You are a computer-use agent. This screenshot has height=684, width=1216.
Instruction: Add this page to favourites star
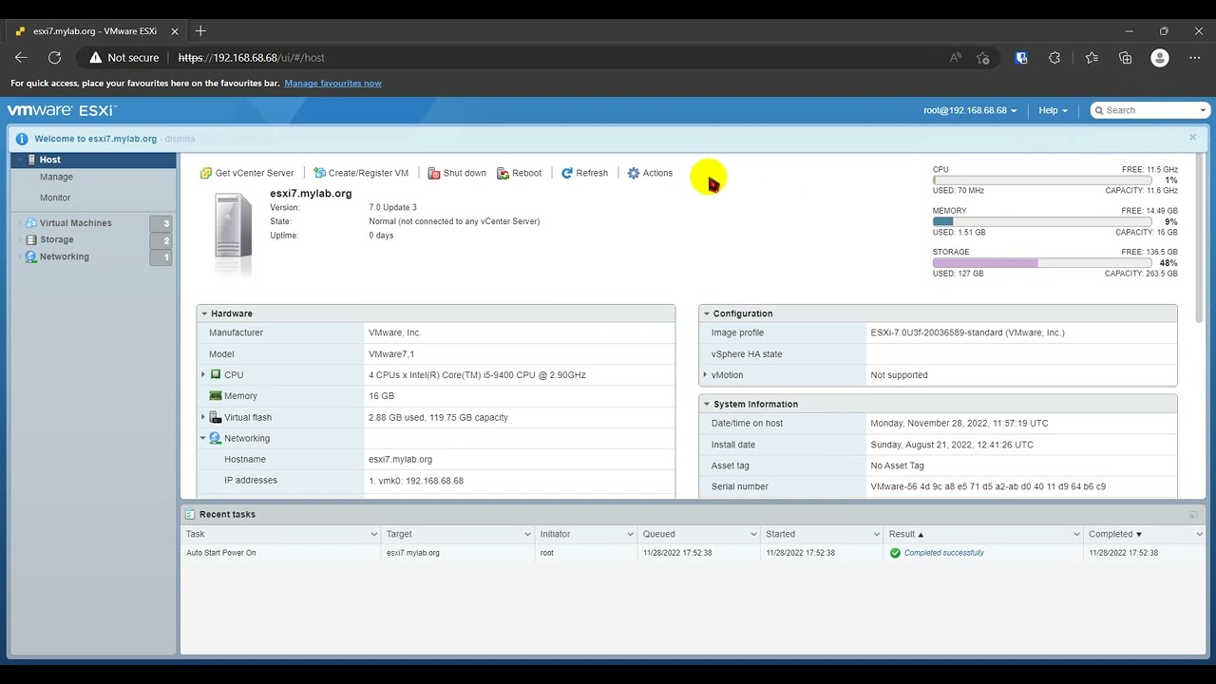[983, 58]
